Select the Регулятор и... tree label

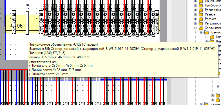(213, 23)
